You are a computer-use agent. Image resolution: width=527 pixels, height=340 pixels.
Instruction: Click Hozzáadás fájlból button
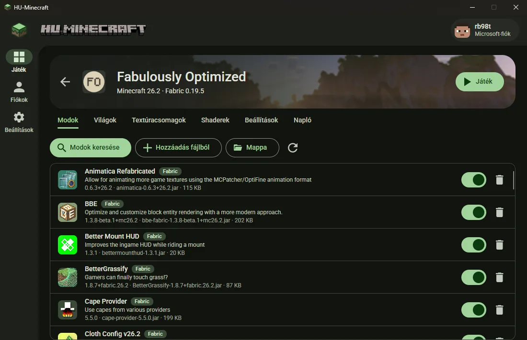178,148
